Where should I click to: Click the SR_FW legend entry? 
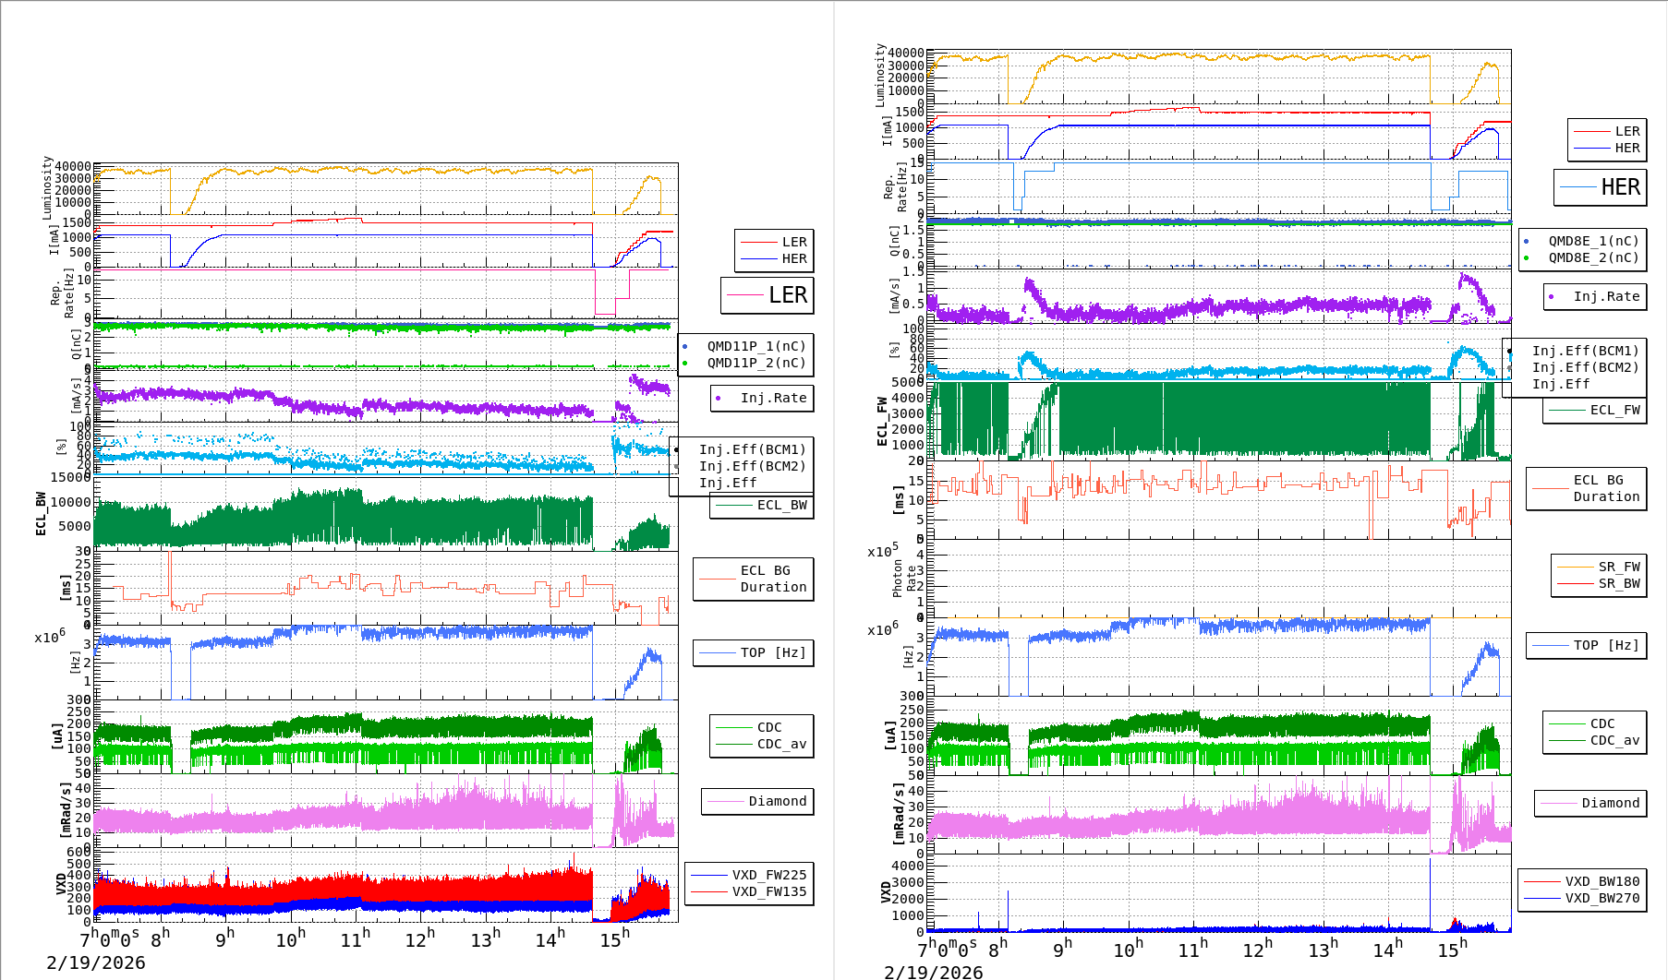[x=1619, y=568]
